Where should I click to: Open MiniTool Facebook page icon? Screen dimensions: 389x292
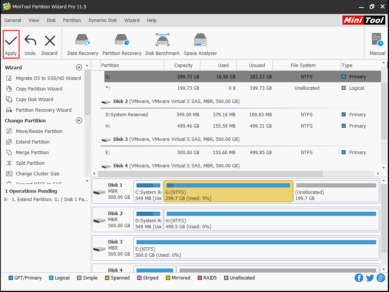pos(359,278)
